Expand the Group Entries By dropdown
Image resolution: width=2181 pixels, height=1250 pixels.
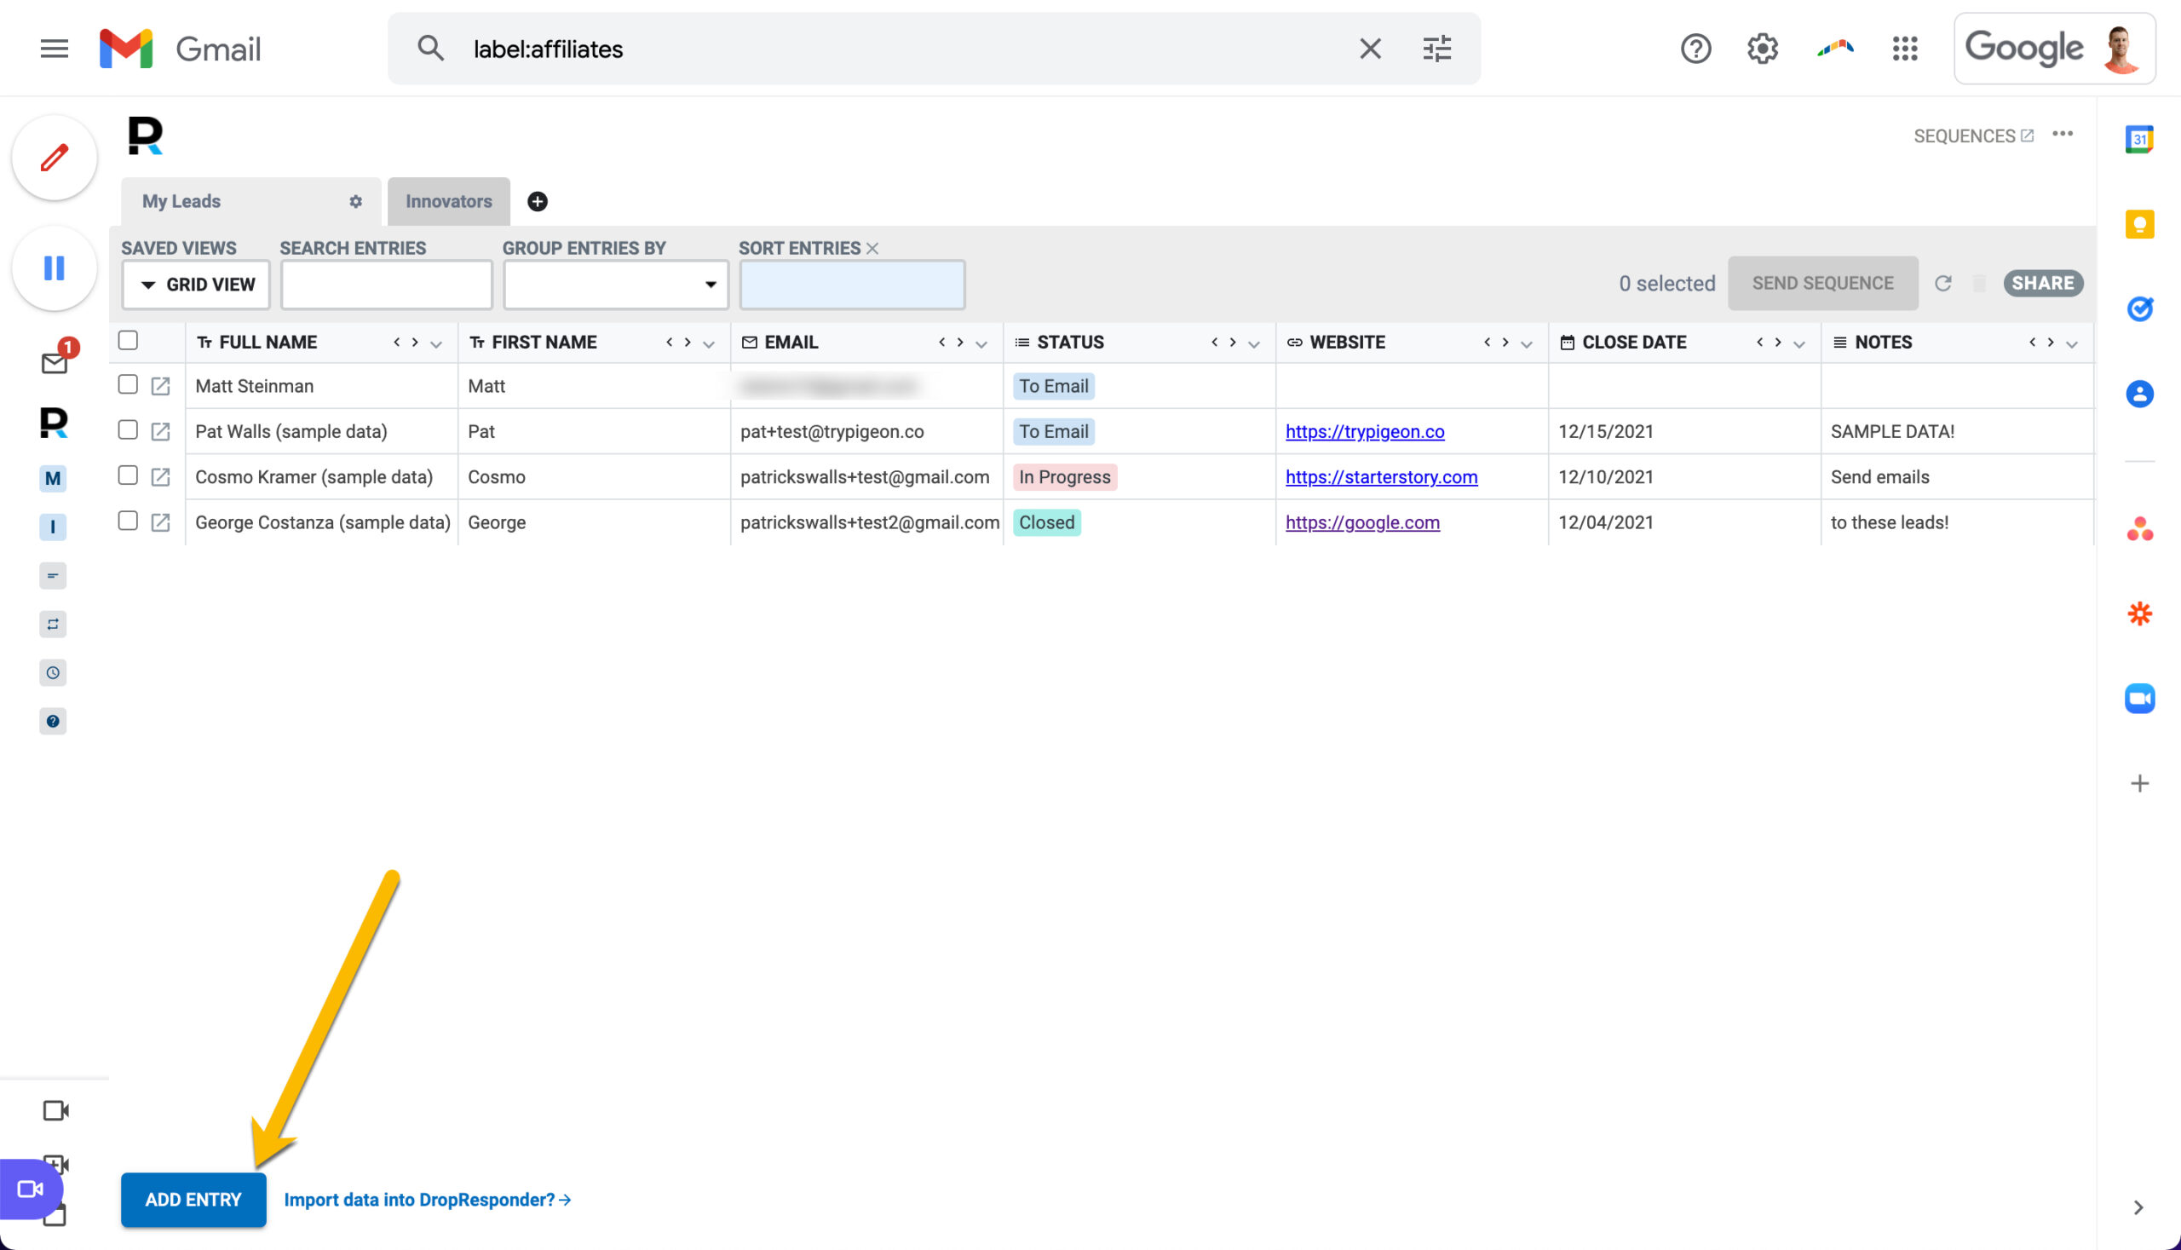pos(615,285)
